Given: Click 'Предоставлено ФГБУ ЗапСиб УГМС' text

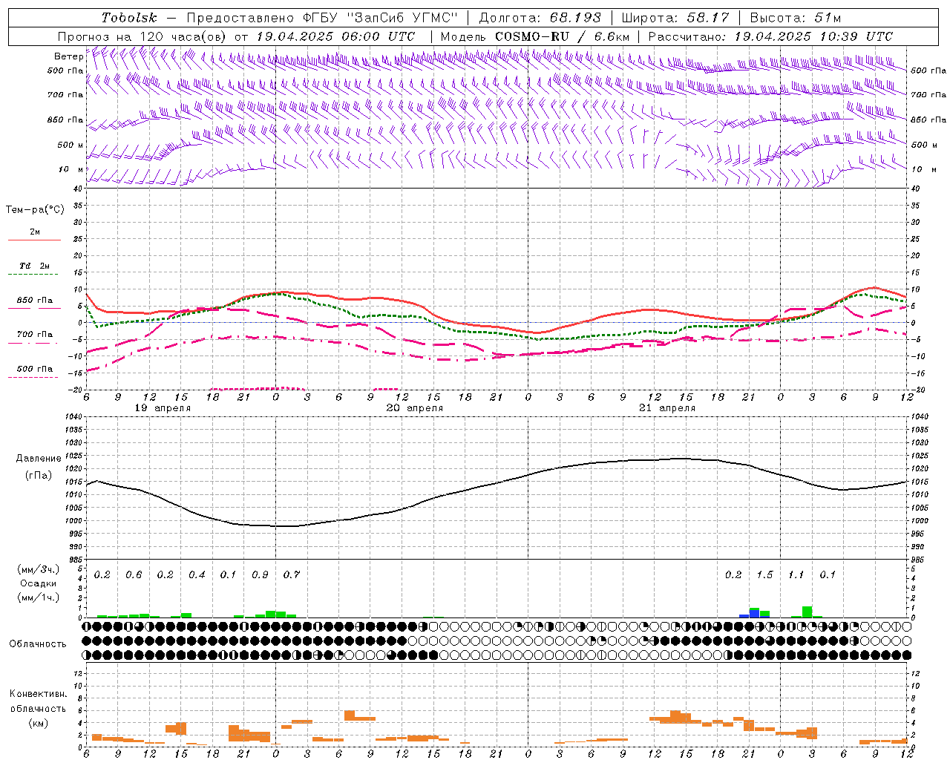Looking at the screenshot, I should (x=322, y=18).
